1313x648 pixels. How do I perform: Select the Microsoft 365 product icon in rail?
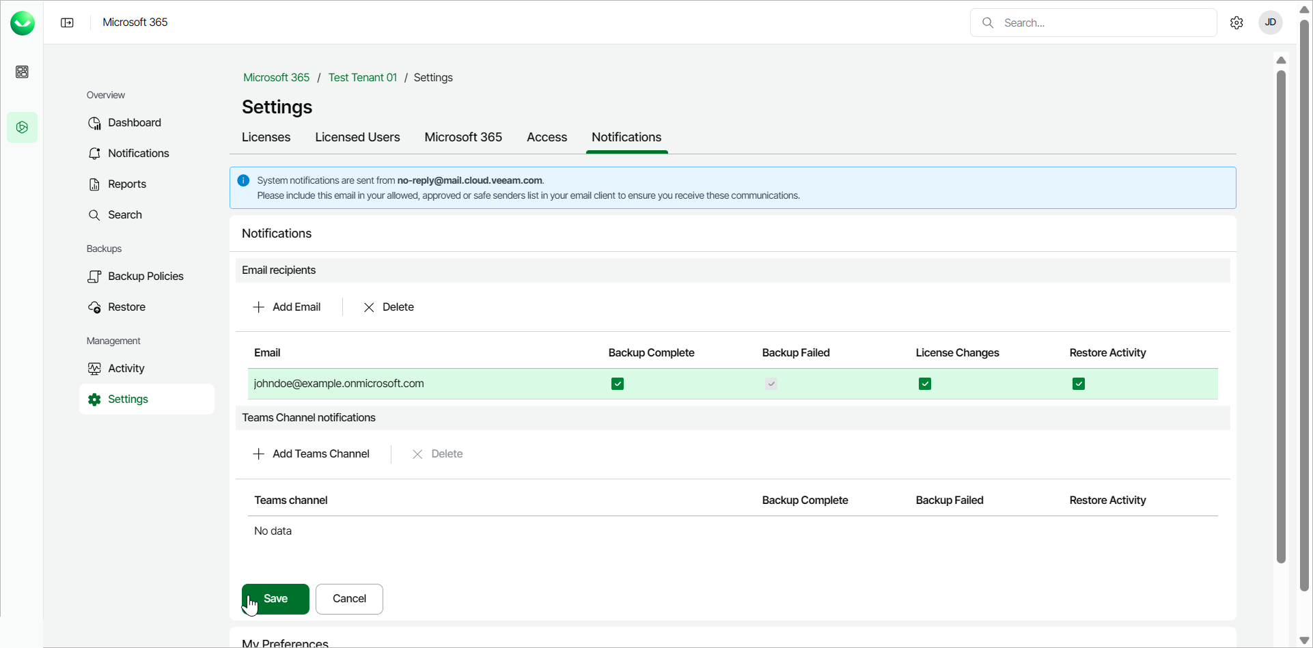(22, 128)
